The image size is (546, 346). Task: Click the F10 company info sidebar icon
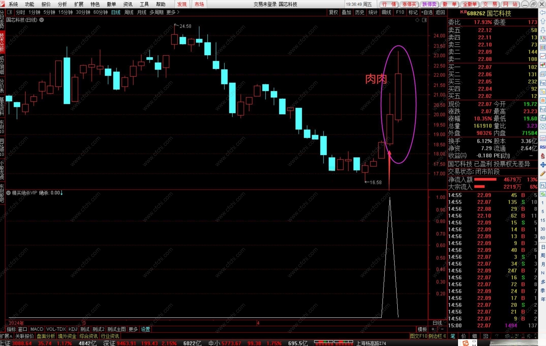pyautogui.click(x=543, y=83)
